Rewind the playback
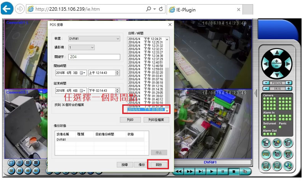 (178, 172)
